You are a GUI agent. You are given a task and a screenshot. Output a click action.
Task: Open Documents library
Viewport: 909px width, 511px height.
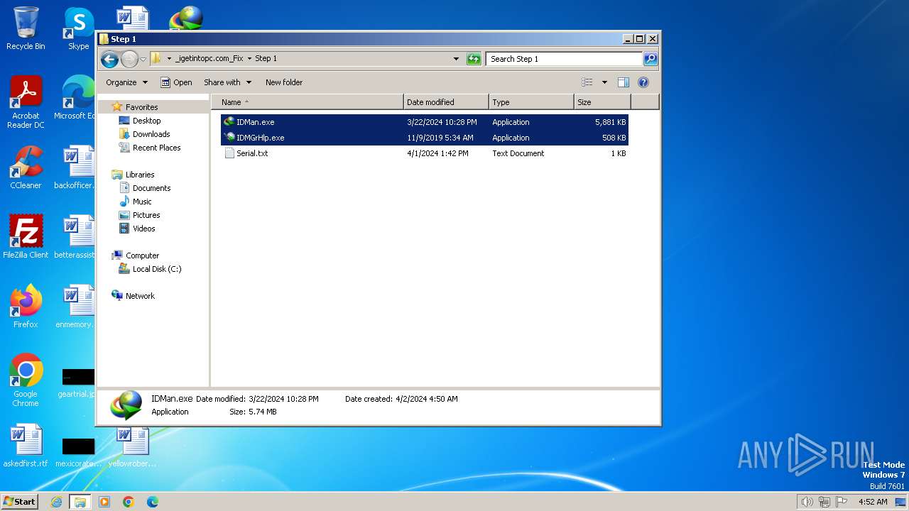tap(152, 188)
